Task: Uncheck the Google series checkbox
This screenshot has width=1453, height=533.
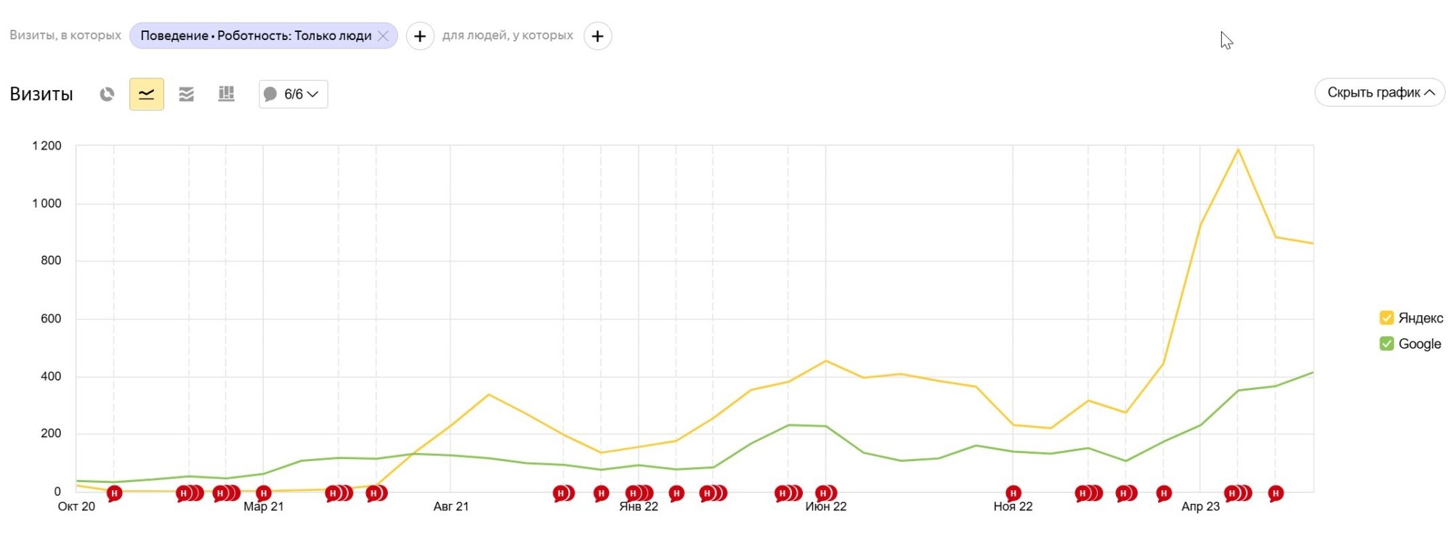Action: pyautogui.click(x=1386, y=343)
